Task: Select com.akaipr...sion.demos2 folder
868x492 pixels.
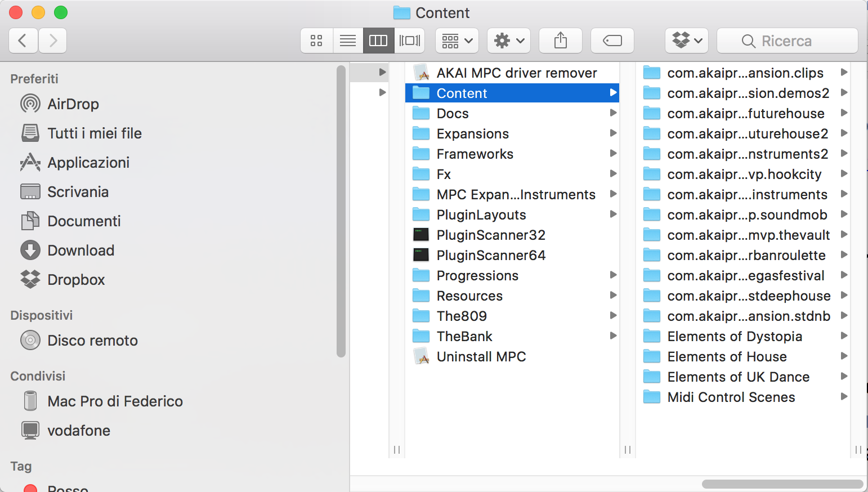Action: tap(743, 93)
